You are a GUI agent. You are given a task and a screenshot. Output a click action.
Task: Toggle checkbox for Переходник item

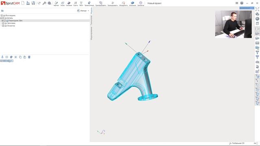coord(4,21)
